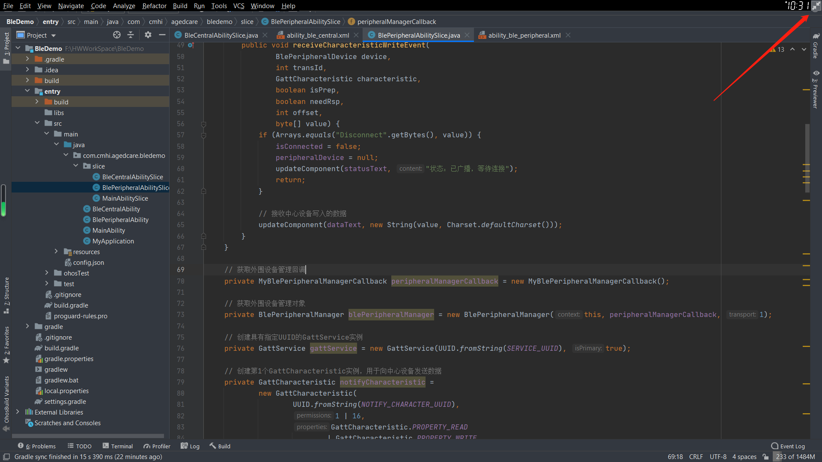Expand the .idea folder

(x=27, y=70)
